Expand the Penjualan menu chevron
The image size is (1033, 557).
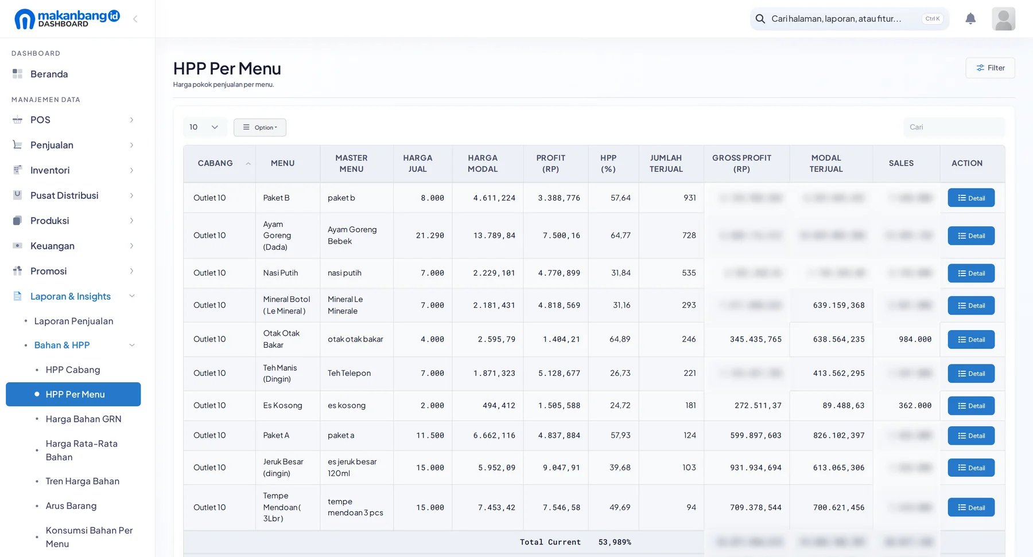(x=131, y=145)
